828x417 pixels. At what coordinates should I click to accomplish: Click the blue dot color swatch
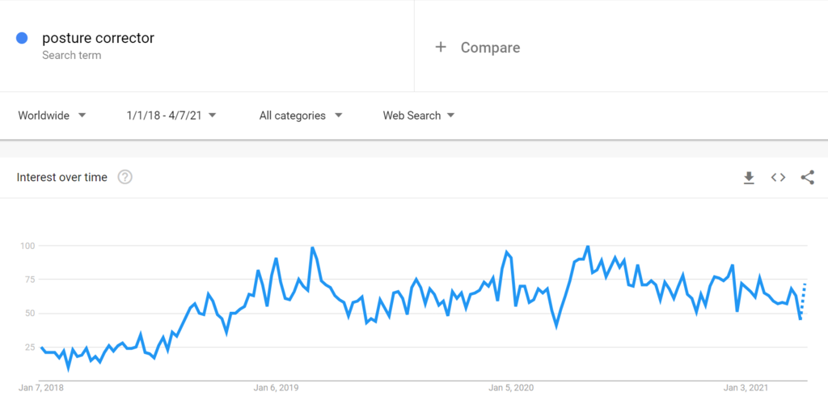tap(22, 38)
